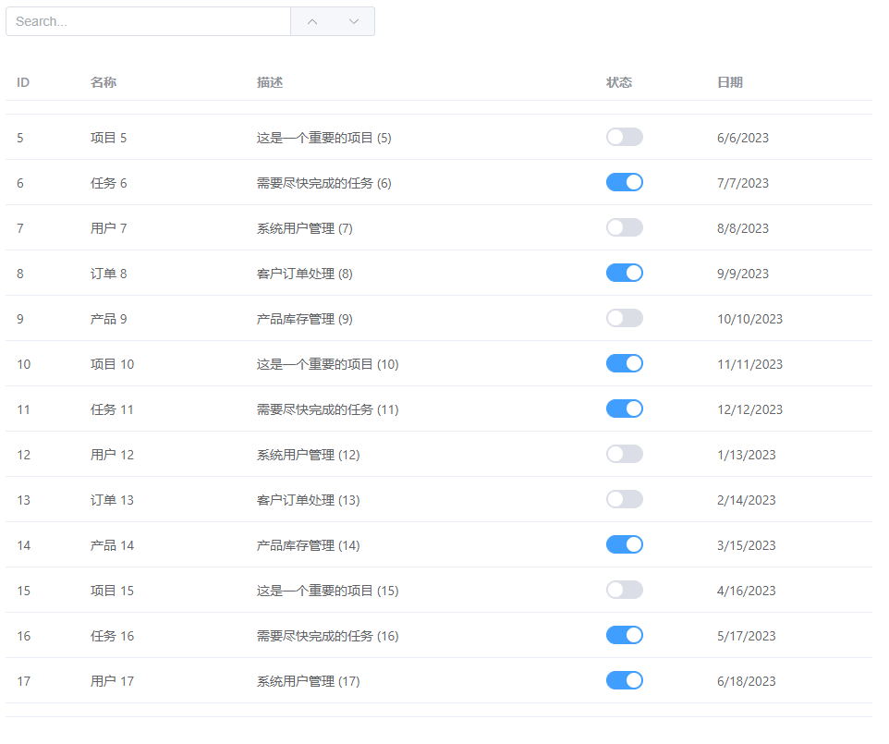Select the date 3/15/2023
Viewport: 889px width, 744px height.
[746, 545]
